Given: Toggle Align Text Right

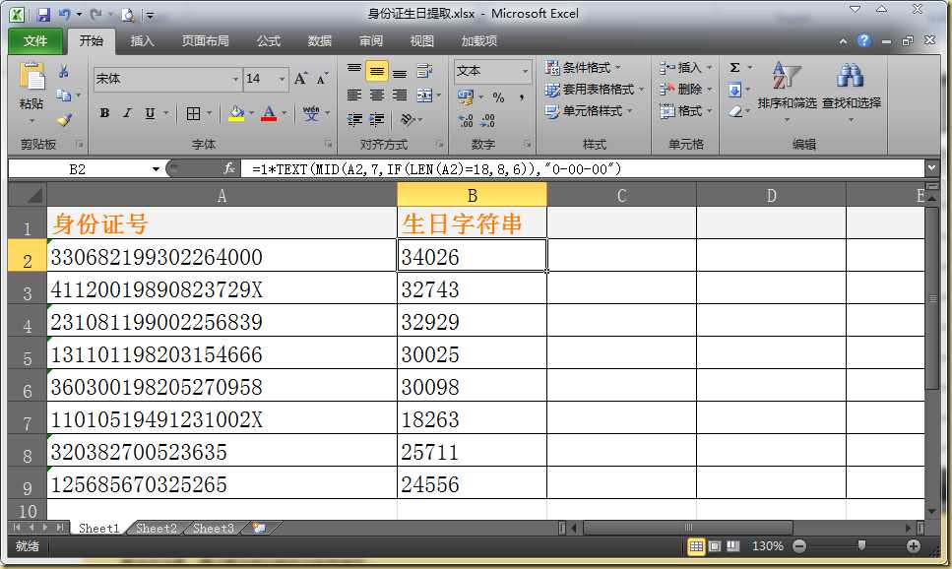Looking at the screenshot, I should click(400, 95).
